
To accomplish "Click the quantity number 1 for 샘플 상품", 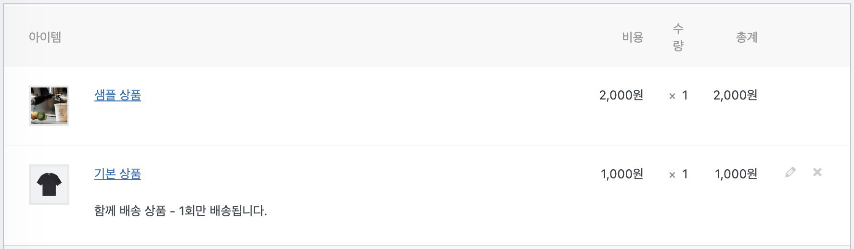I will click(685, 95).
